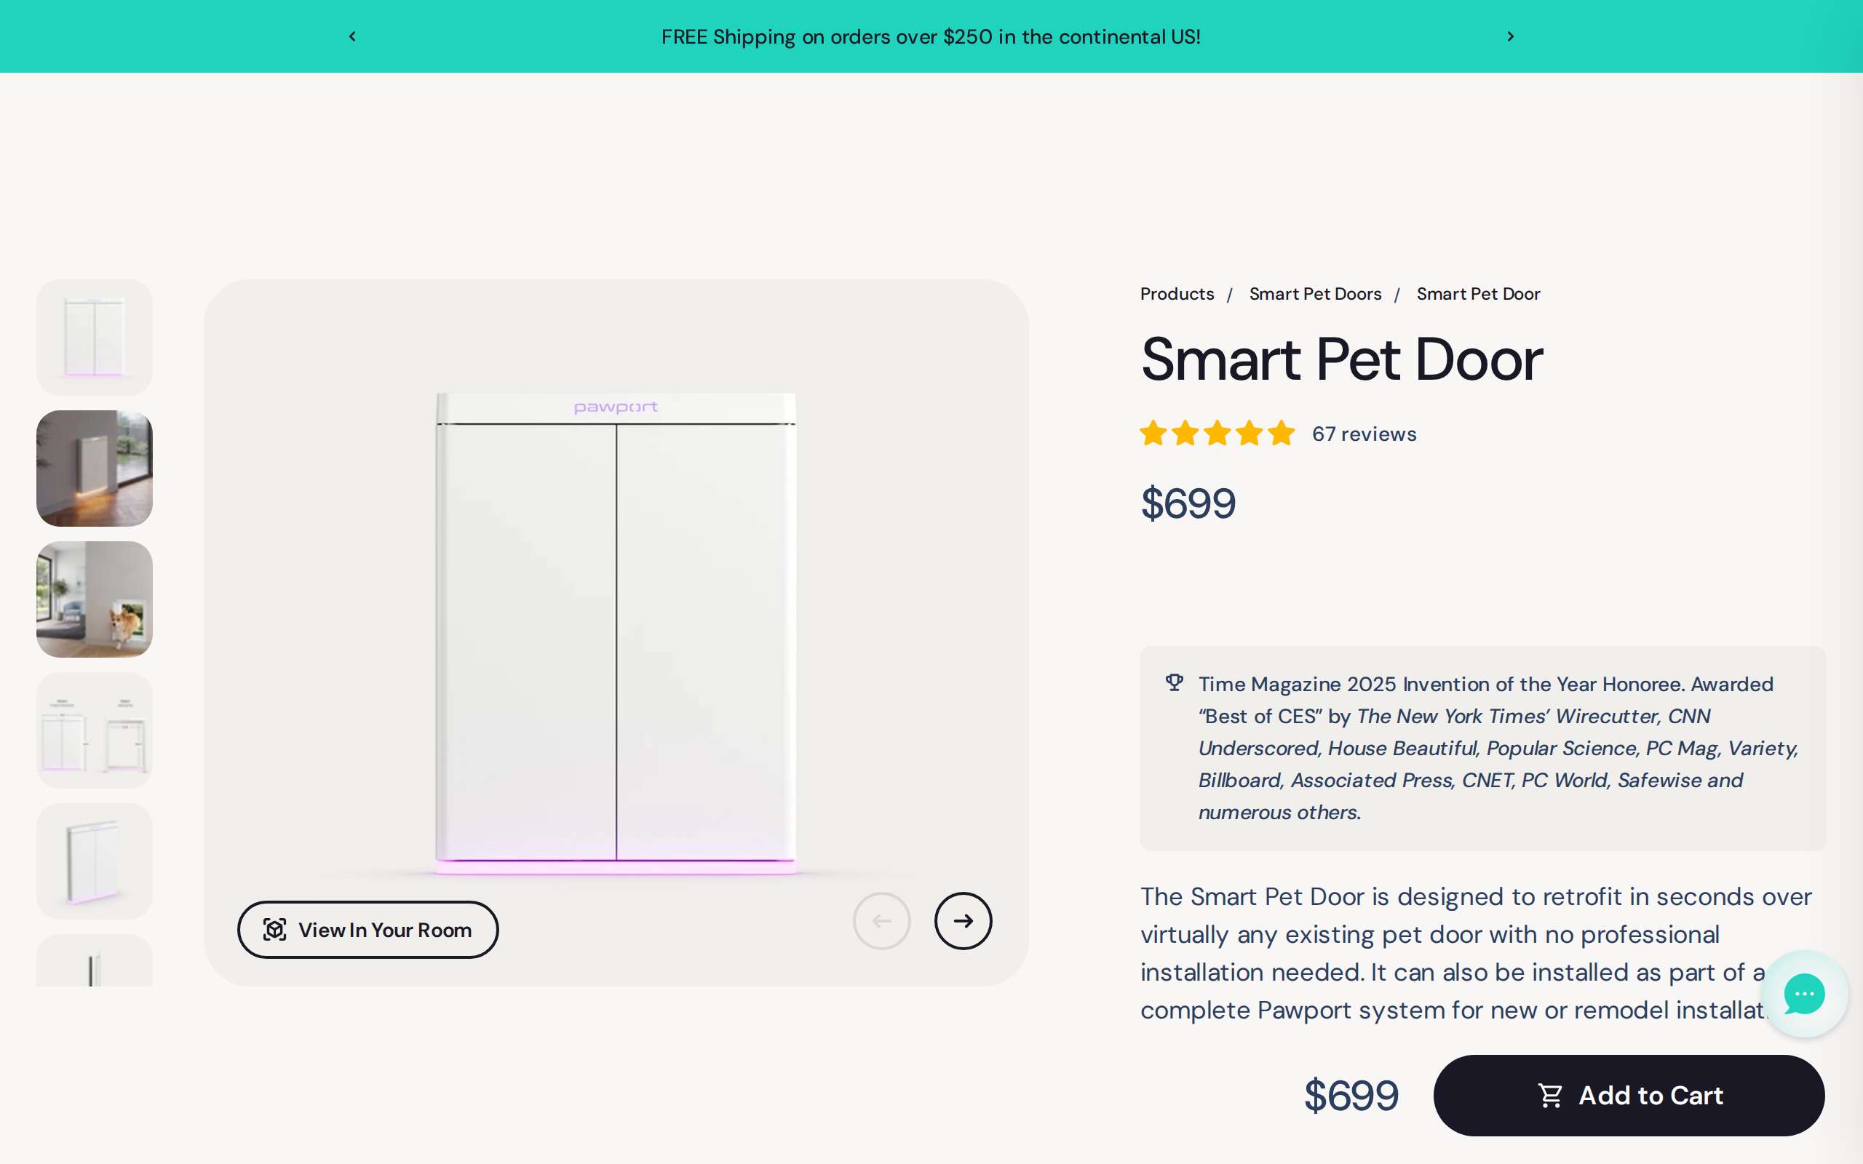Click the trophy award icon
The width and height of the screenshot is (1863, 1164).
1174,682
